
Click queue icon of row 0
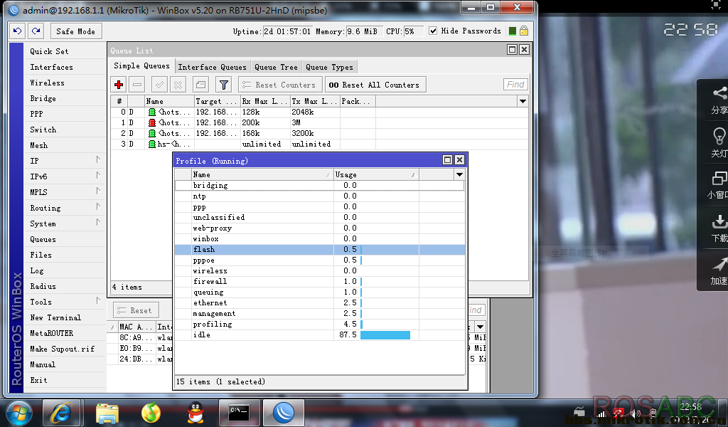pyautogui.click(x=152, y=112)
